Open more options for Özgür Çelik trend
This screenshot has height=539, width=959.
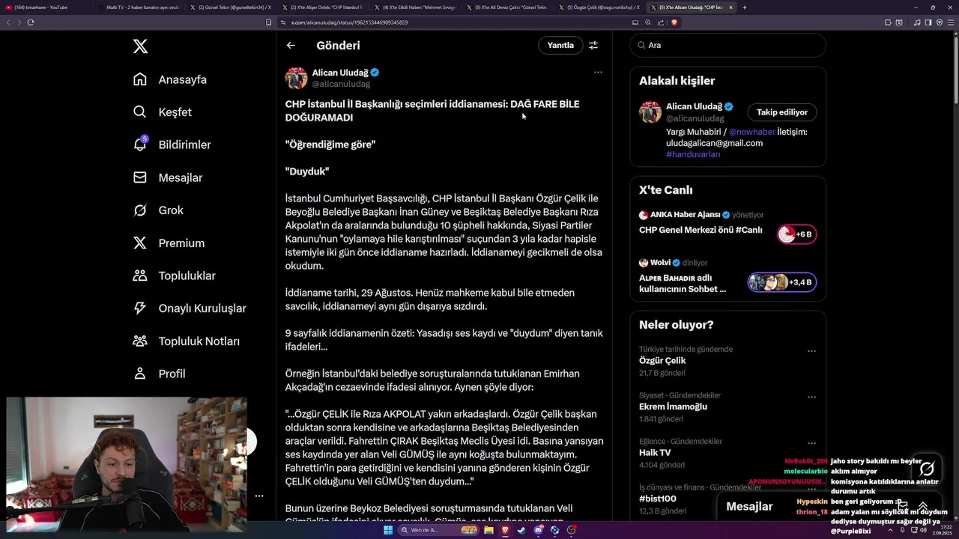tap(811, 350)
